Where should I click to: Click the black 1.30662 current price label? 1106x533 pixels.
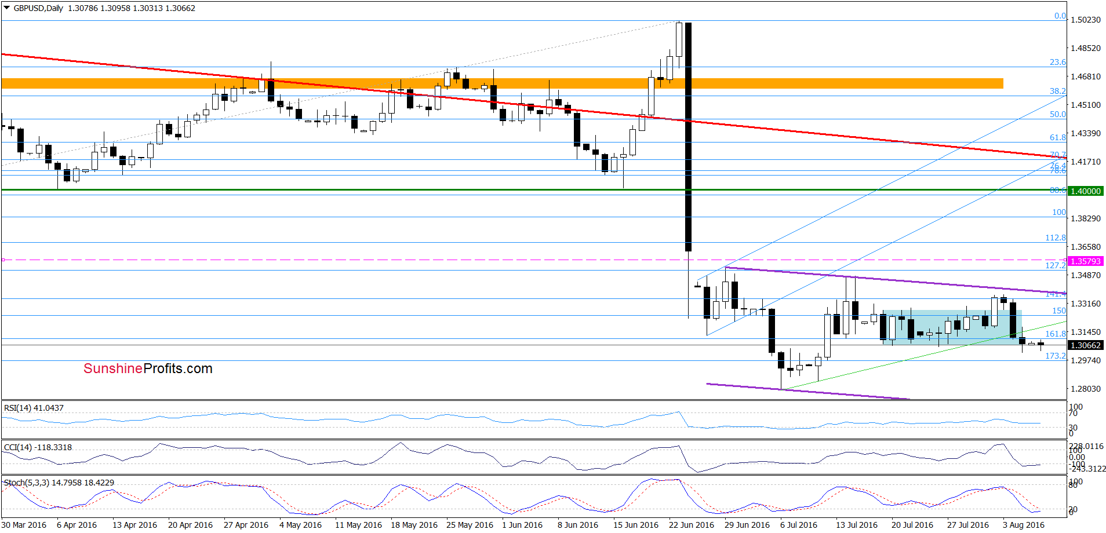pos(1086,345)
